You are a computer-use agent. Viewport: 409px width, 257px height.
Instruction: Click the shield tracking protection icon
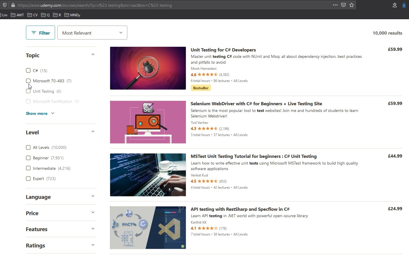click(x=5, y=5)
